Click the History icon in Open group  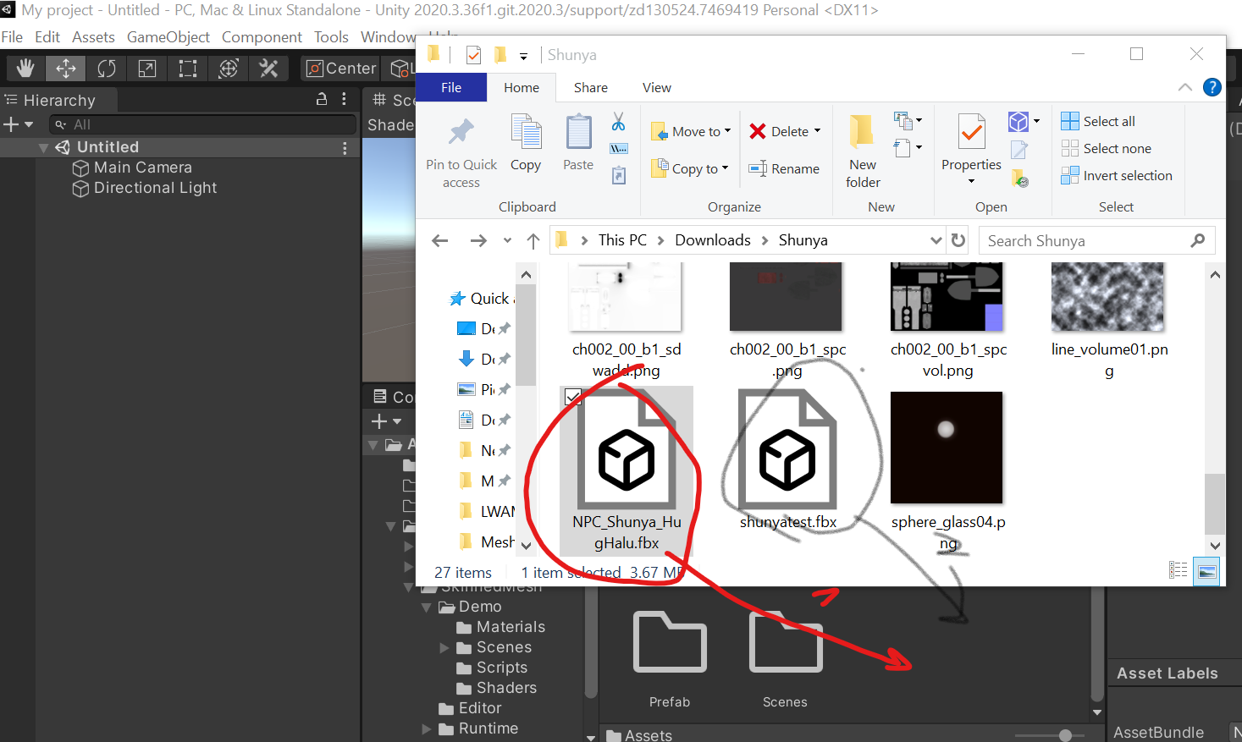pos(1020,179)
